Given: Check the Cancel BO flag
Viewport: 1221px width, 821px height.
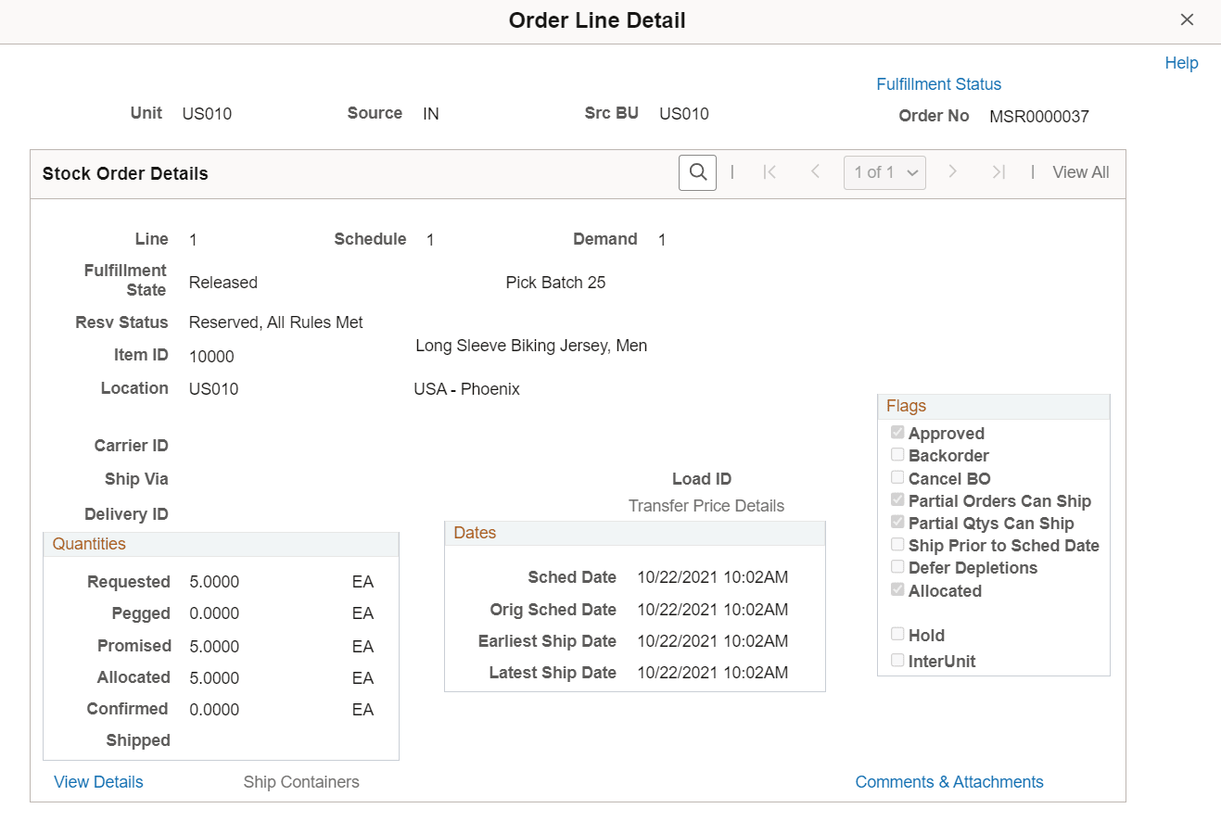Looking at the screenshot, I should click(x=897, y=477).
